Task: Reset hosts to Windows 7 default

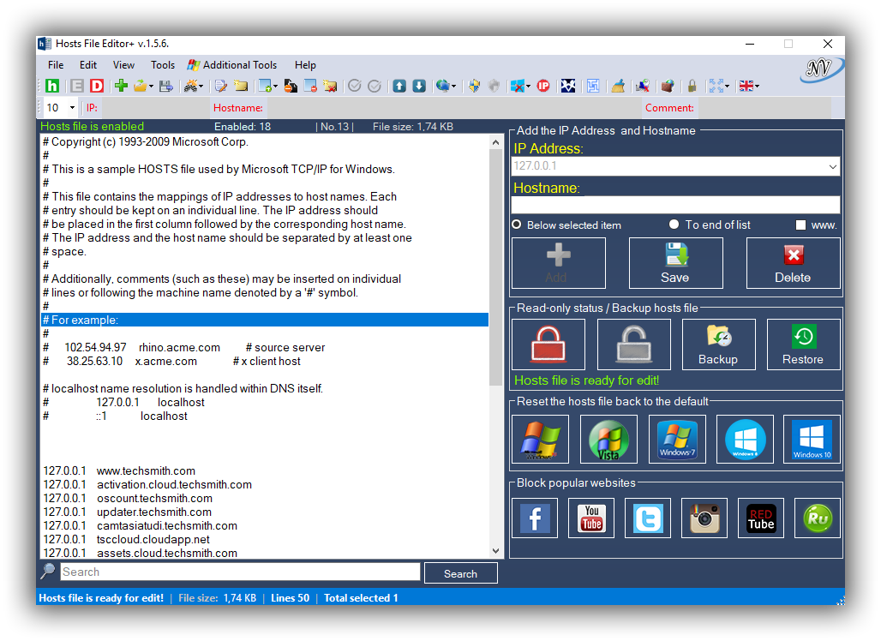Action: point(677,440)
